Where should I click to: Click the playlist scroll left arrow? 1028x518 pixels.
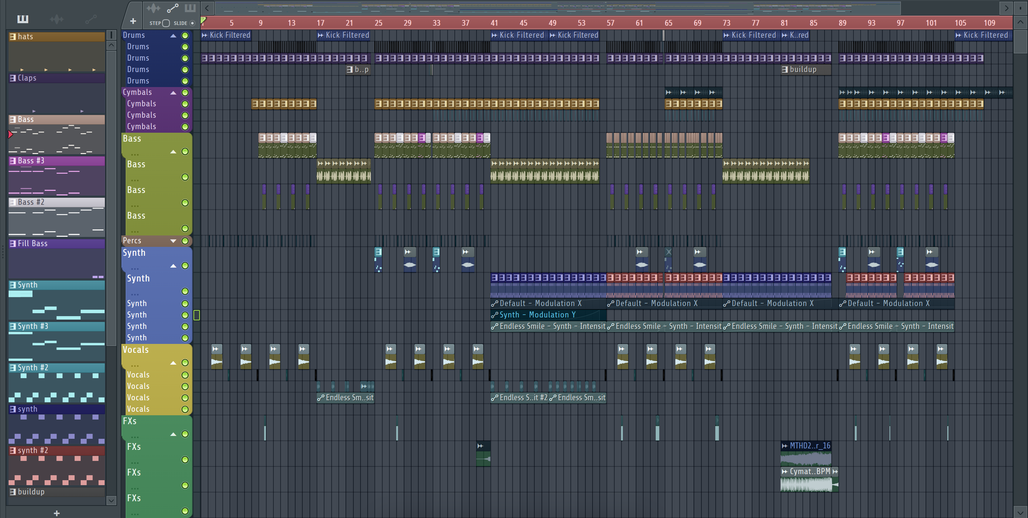coord(207,8)
